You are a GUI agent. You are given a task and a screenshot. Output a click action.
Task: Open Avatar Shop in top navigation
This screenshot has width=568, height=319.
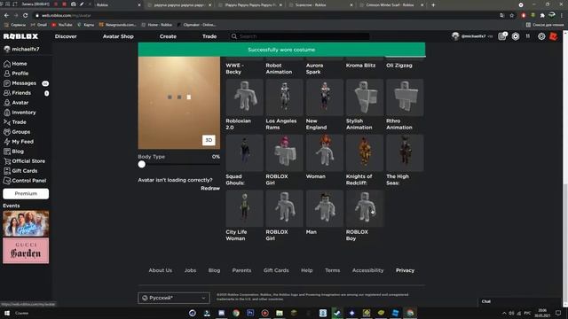click(x=118, y=36)
